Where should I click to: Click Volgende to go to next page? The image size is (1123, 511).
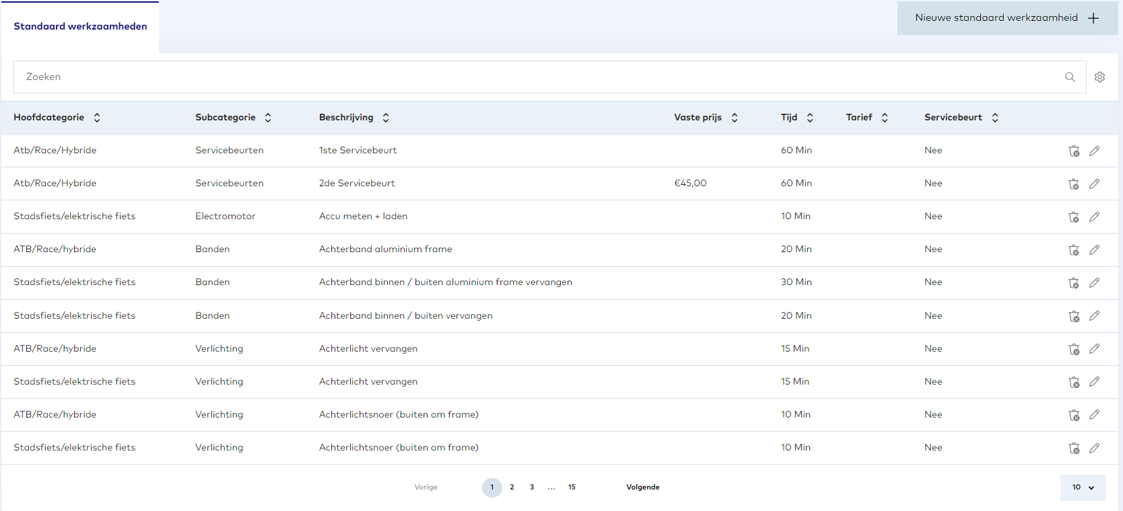642,487
